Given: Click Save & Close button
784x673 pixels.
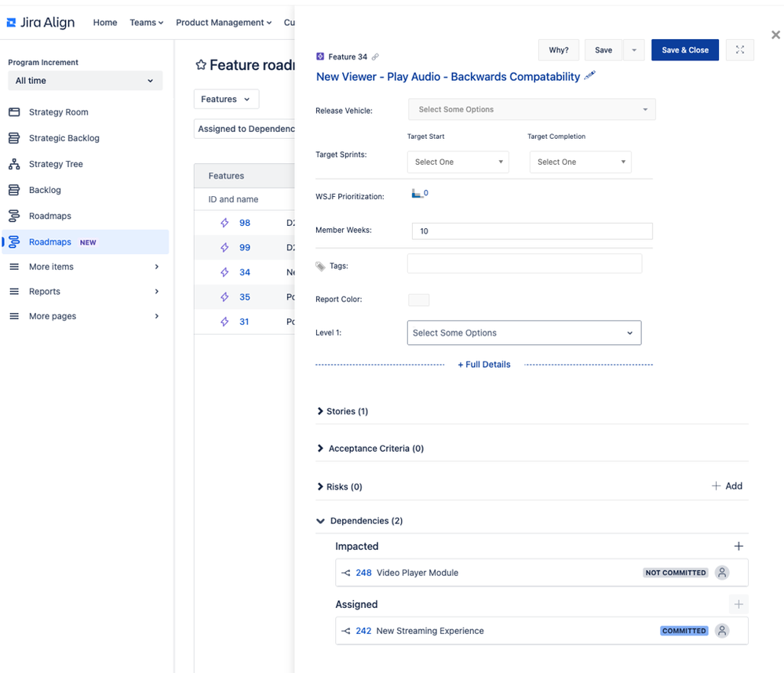Looking at the screenshot, I should [685, 50].
